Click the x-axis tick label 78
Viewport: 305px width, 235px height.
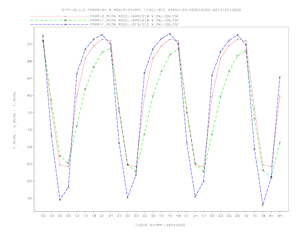[263, 216]
